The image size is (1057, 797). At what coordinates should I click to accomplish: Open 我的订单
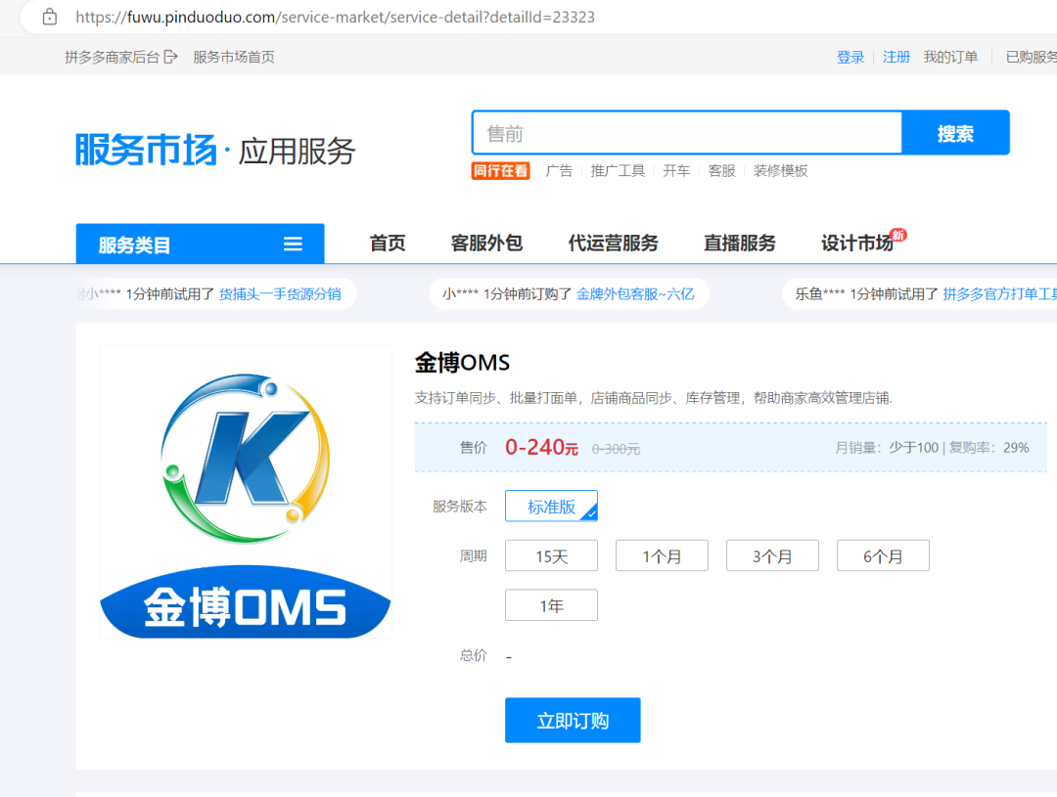950,58
